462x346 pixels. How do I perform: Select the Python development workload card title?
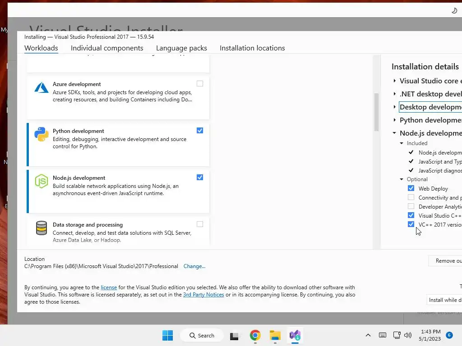point(79,131)
